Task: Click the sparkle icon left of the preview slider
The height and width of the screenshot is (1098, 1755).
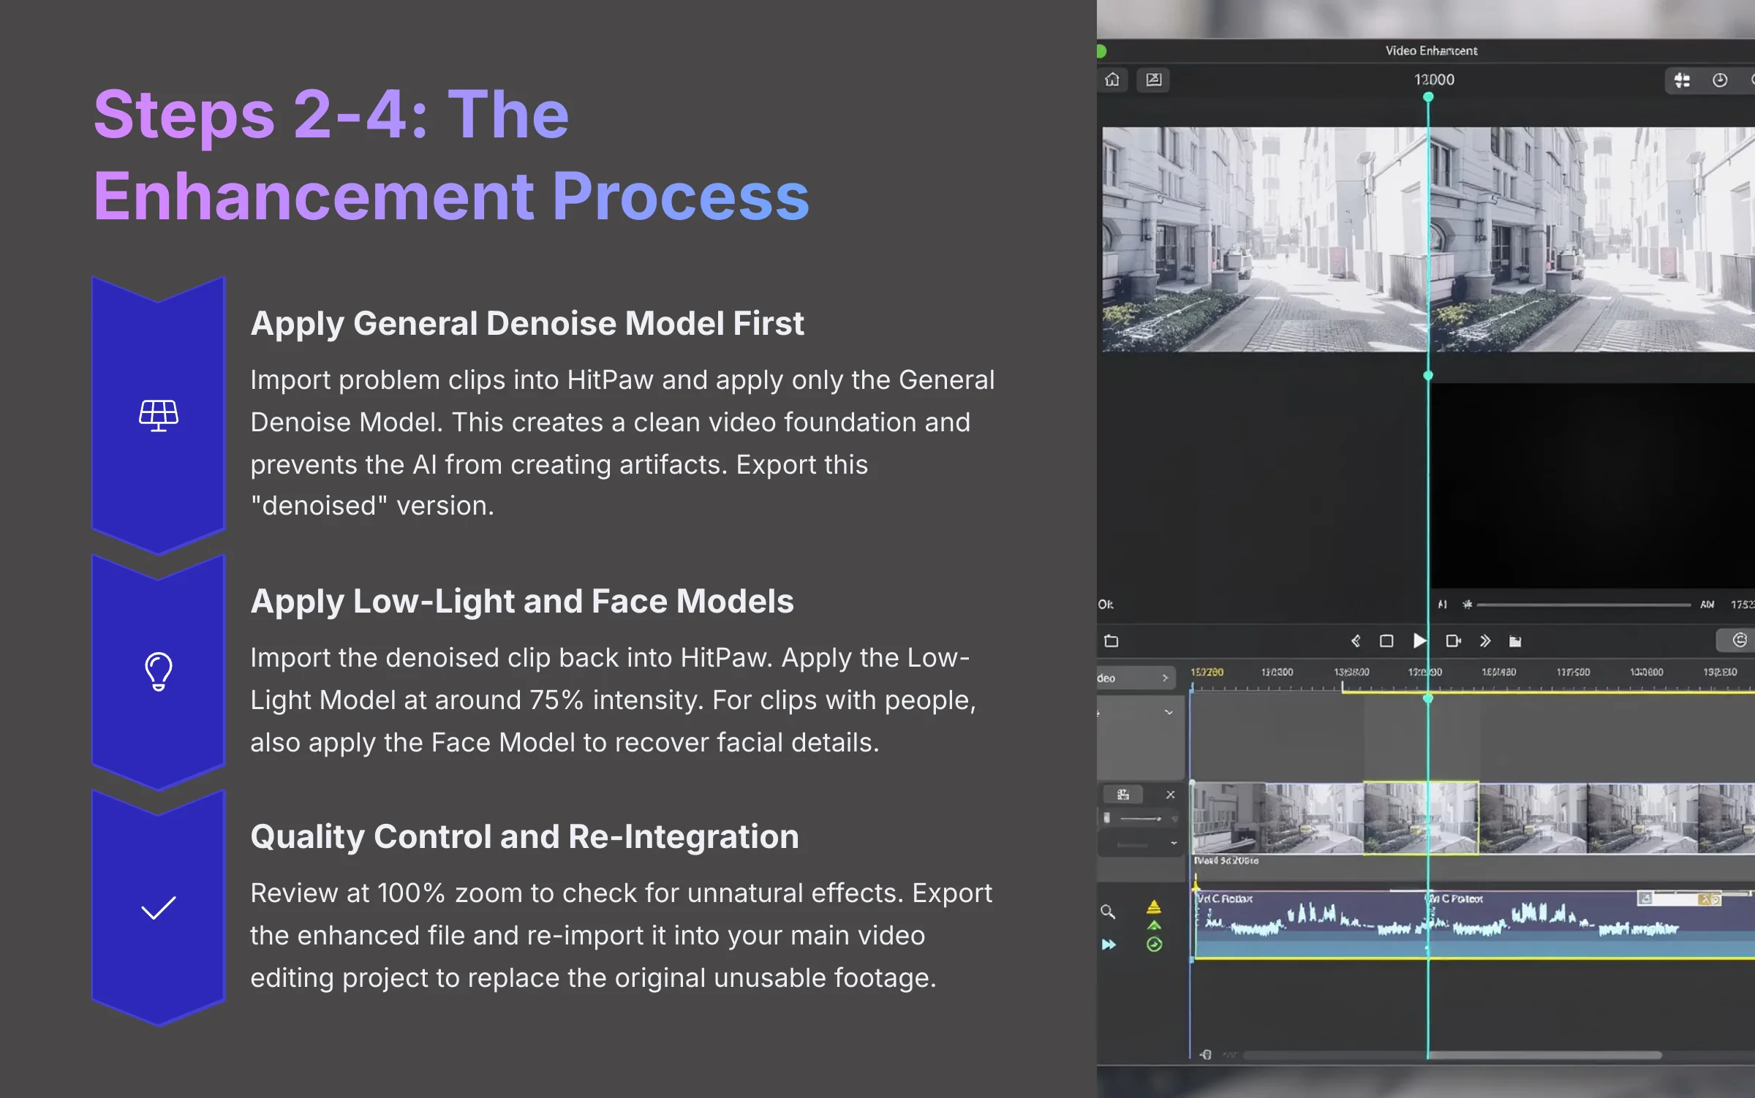Action: [x=1466, y=605]
